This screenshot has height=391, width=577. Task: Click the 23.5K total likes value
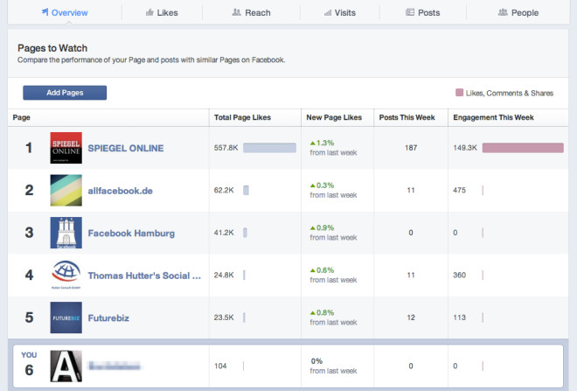[x=224, y=317]
